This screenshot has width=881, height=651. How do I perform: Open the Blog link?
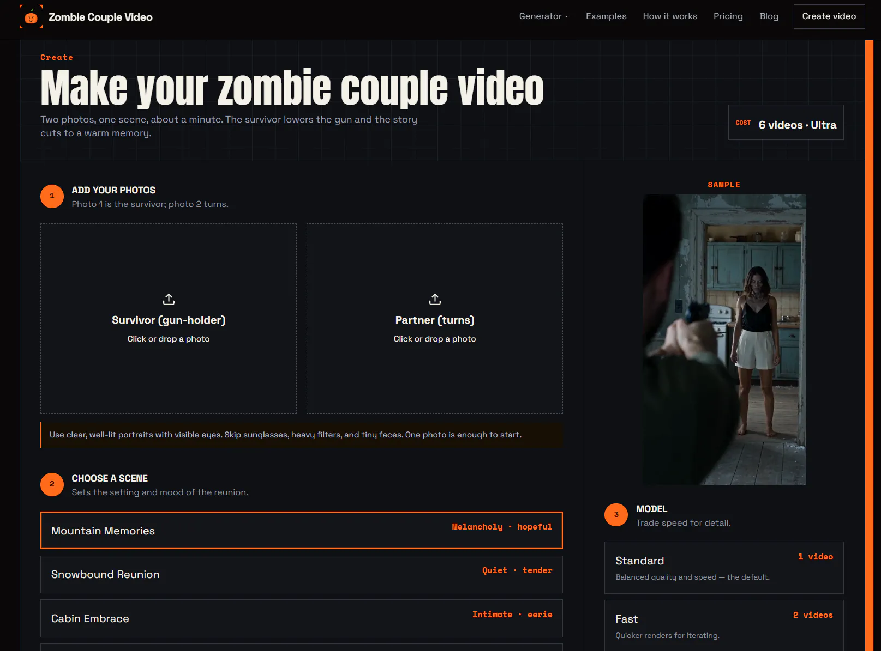pos(769,16)
